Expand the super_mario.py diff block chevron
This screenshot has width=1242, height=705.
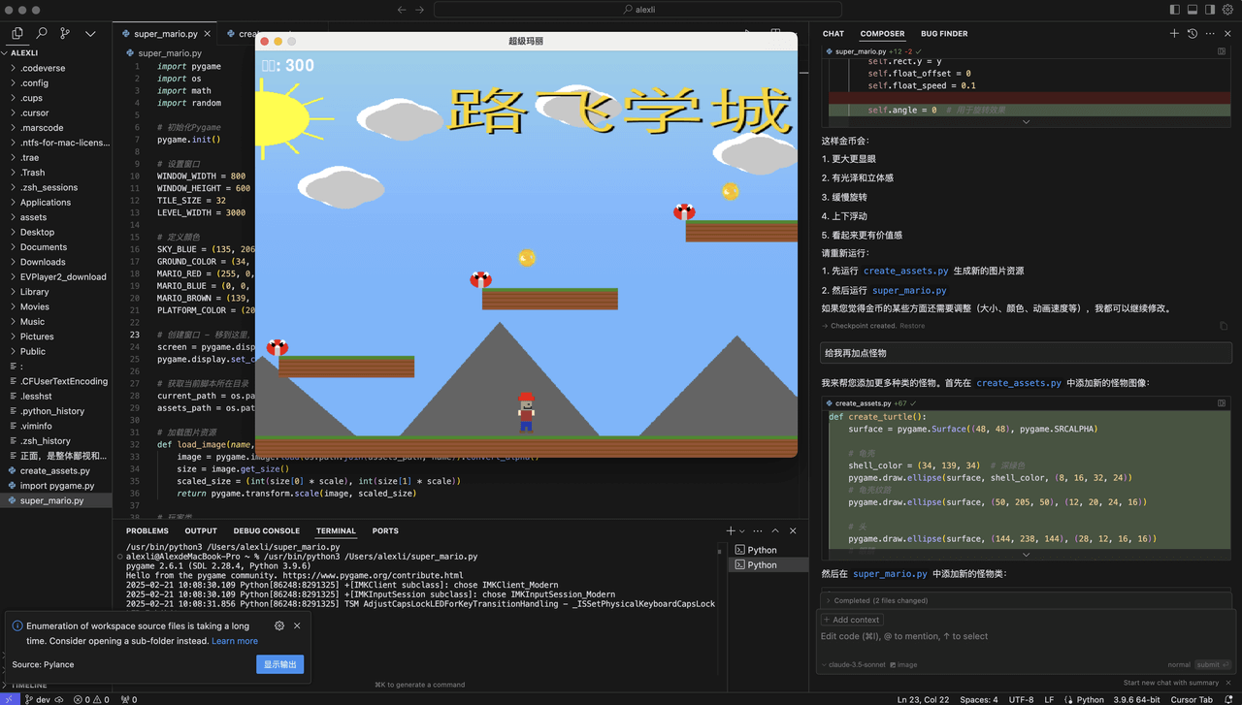(x=1026, y=122)
